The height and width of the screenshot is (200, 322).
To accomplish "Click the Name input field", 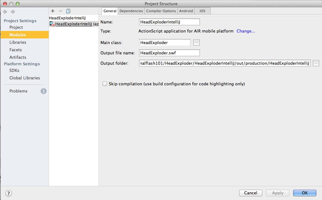I will pyautogui.click(x=169, y=22).
